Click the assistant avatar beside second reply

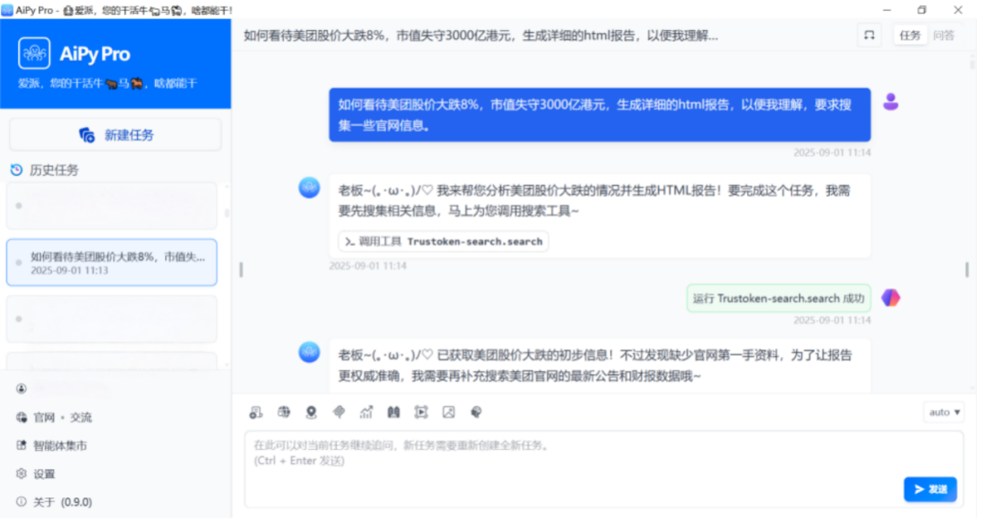pyautogui.click(x=309, y=353)
